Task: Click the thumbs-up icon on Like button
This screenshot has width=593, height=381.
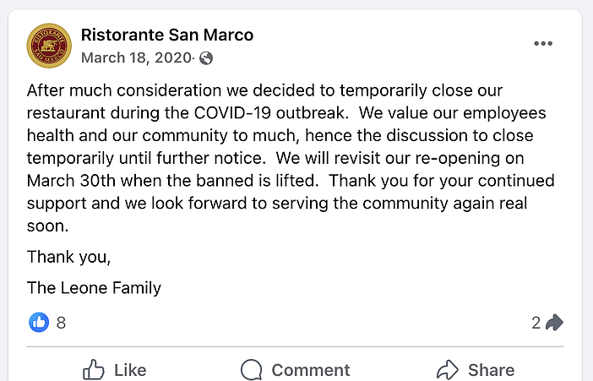Action: (x=94, y=370)
